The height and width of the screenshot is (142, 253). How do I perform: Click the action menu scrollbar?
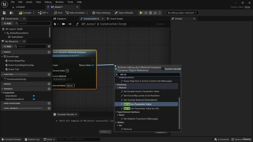pos(179,113)
